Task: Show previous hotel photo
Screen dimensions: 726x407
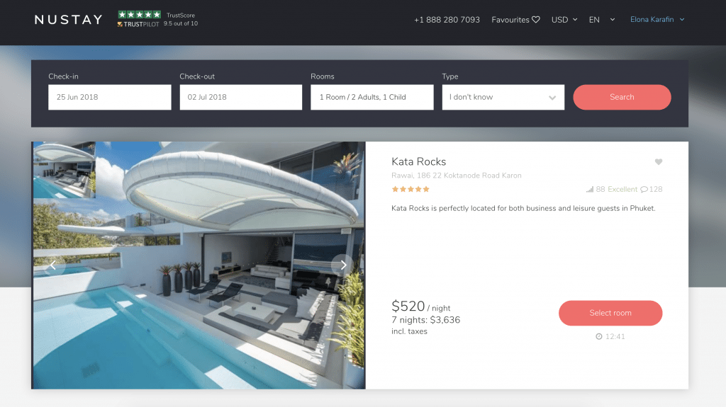Action: [x=52, y=265]
